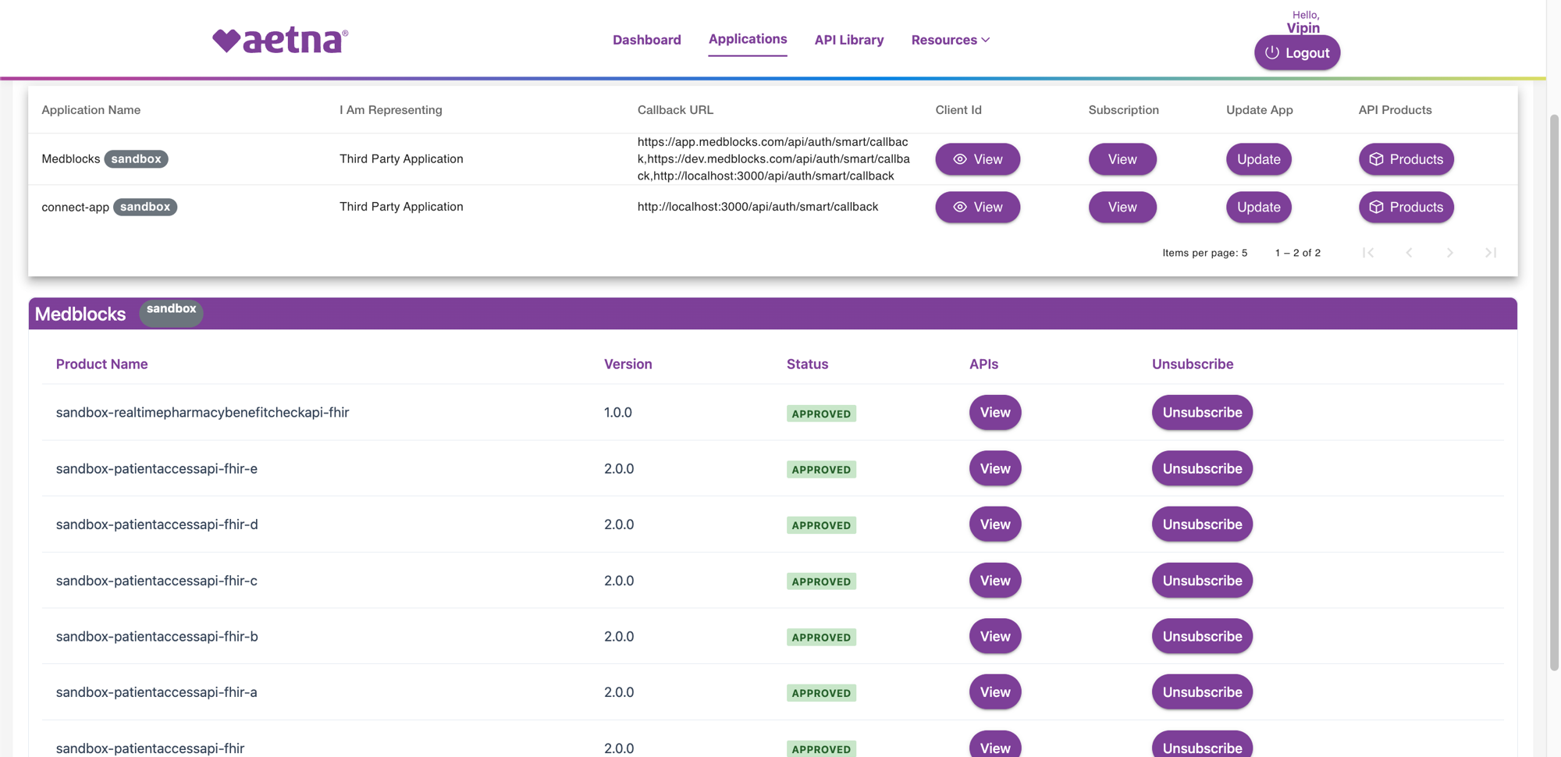The height and width of the screenshot is (757, 1561).
Task: Unsubscribe from sandbox-patientaccessapi-fhir-e
Action: (x=1202, y=468)
